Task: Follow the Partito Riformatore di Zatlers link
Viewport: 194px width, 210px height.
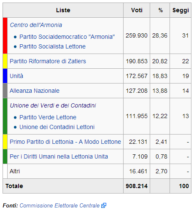Action: [48, 61]
